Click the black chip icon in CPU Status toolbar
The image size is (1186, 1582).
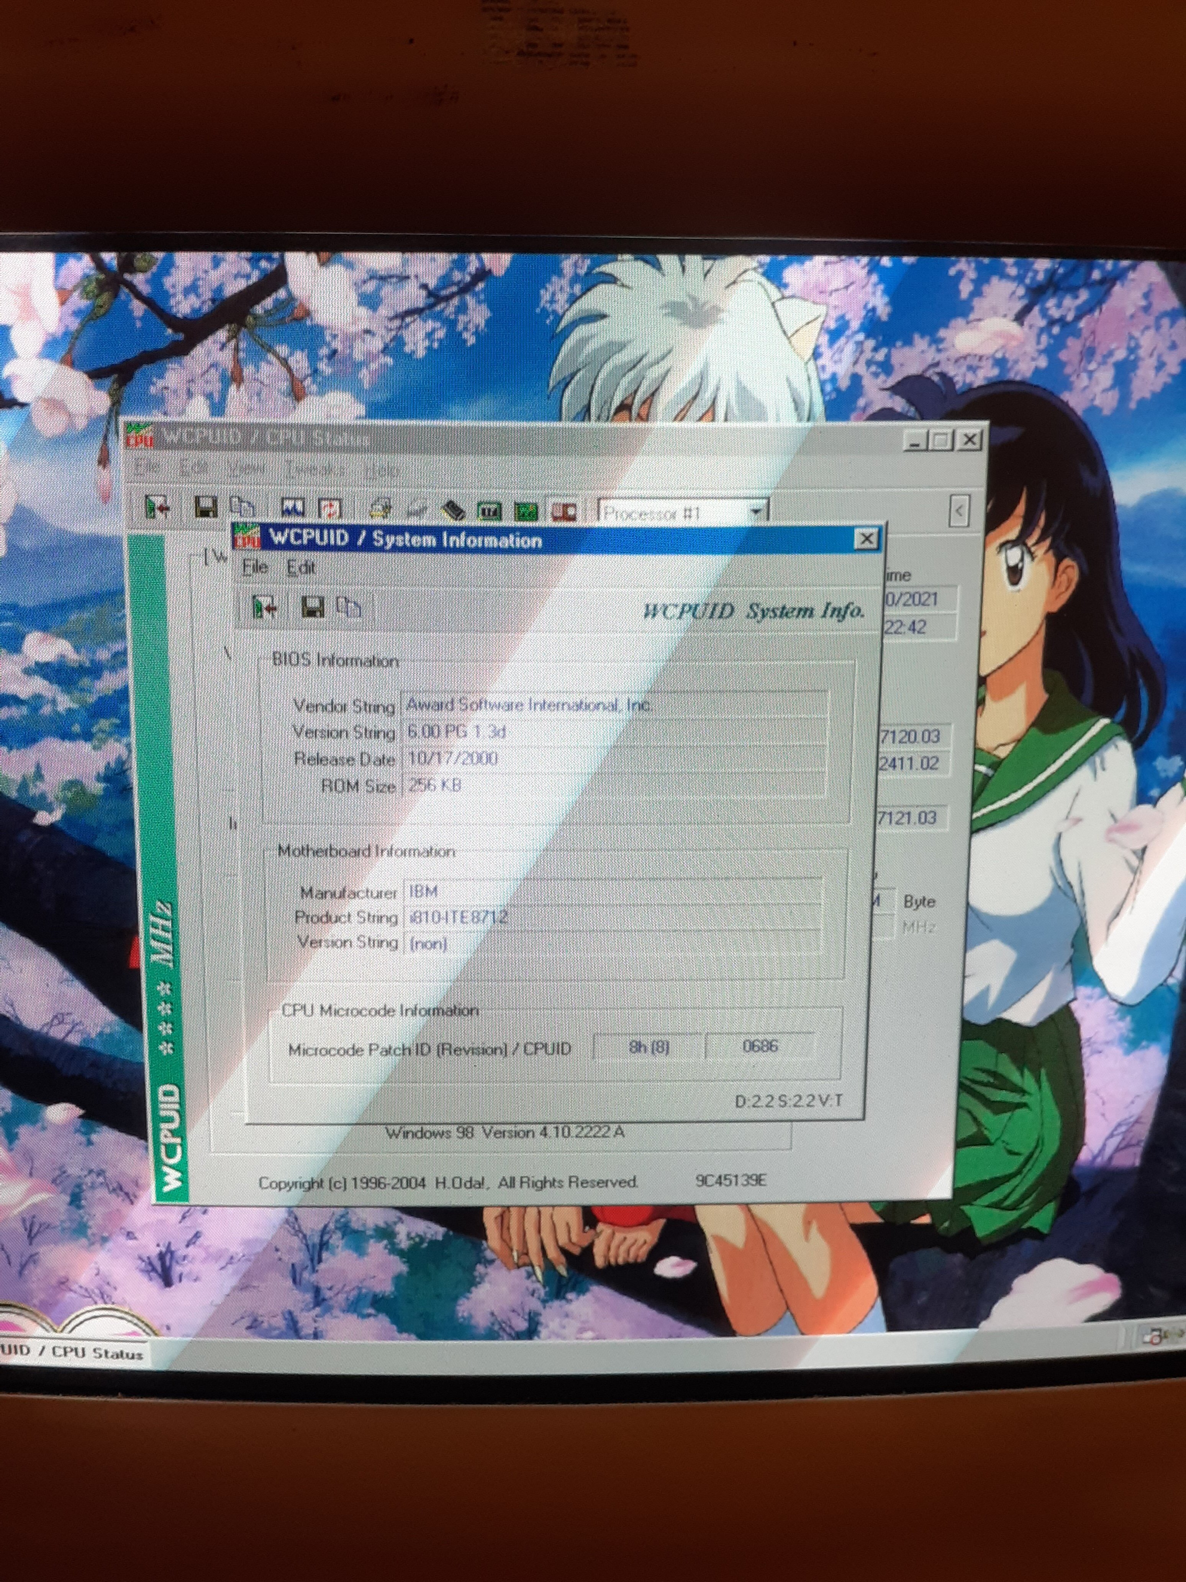tap(453, 510)
